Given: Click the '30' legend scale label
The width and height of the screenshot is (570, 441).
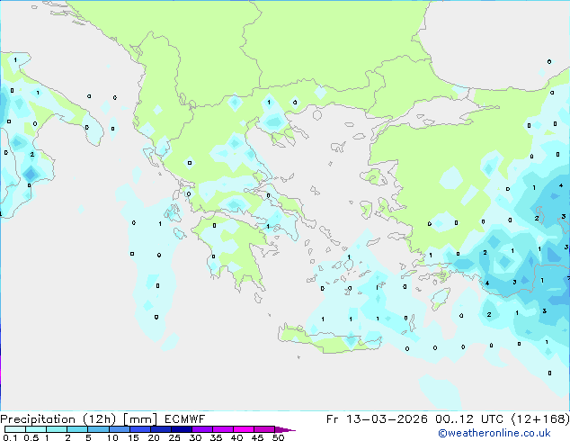Looking at the screenshot, I should [x=195, y=437].
